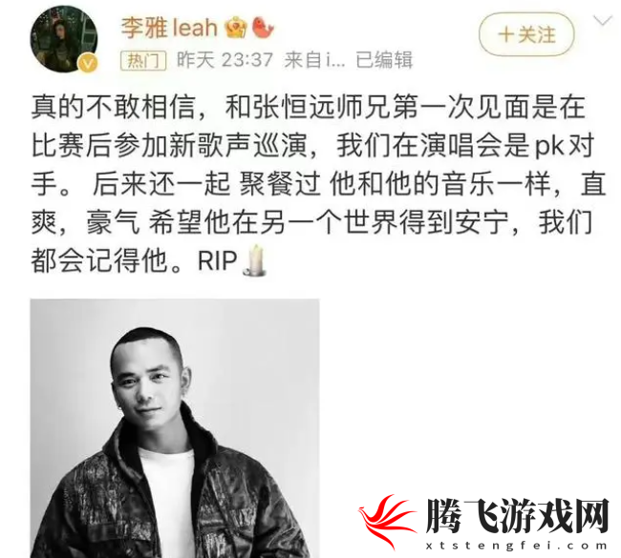Tap the closing line 都会记得他
Image resolution: width=621 pixels, height=558 pixels.
click(x=99, y=261)
